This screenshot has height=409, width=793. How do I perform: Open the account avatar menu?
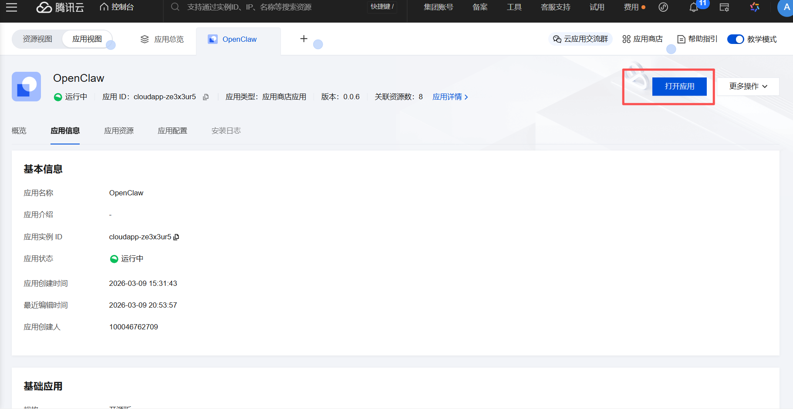786,7
